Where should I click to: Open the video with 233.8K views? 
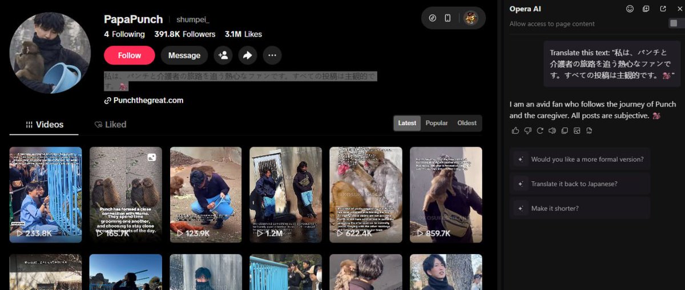tap(46, 195)
